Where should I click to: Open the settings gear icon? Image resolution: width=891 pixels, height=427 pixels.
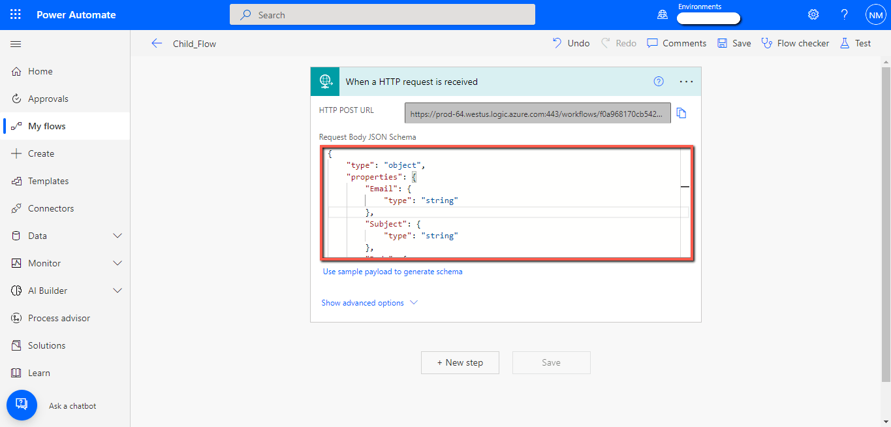(x=813, y=14)
